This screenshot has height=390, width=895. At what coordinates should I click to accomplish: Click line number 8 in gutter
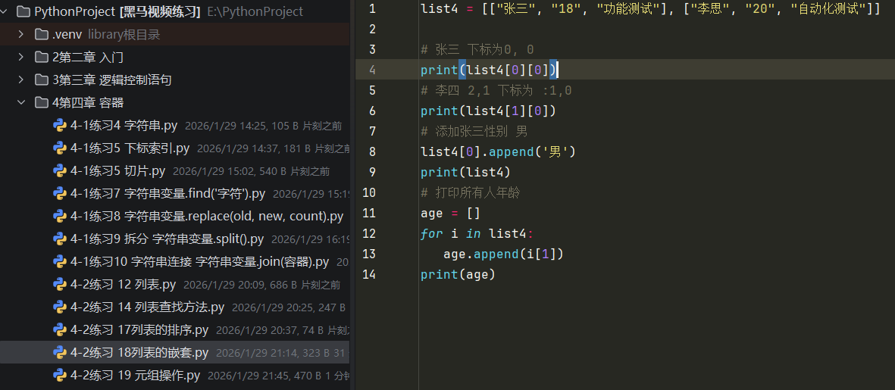tap(372, 151)
